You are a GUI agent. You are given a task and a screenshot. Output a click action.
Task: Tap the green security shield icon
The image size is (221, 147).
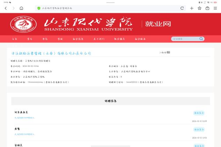click(x=39, y=8)
